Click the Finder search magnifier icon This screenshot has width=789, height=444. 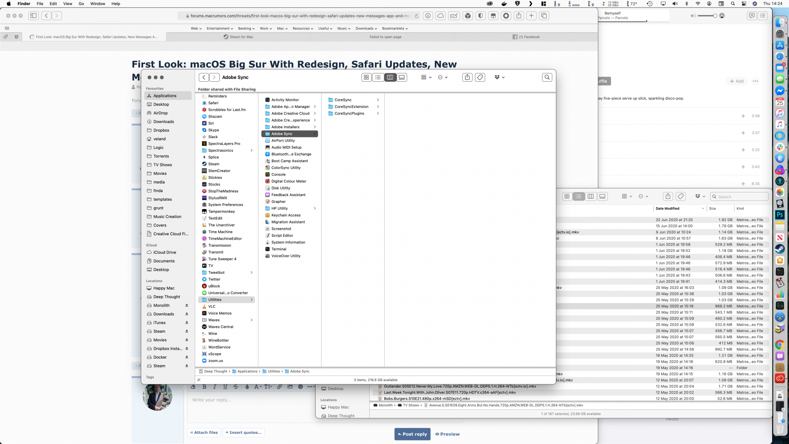point(547,77)
